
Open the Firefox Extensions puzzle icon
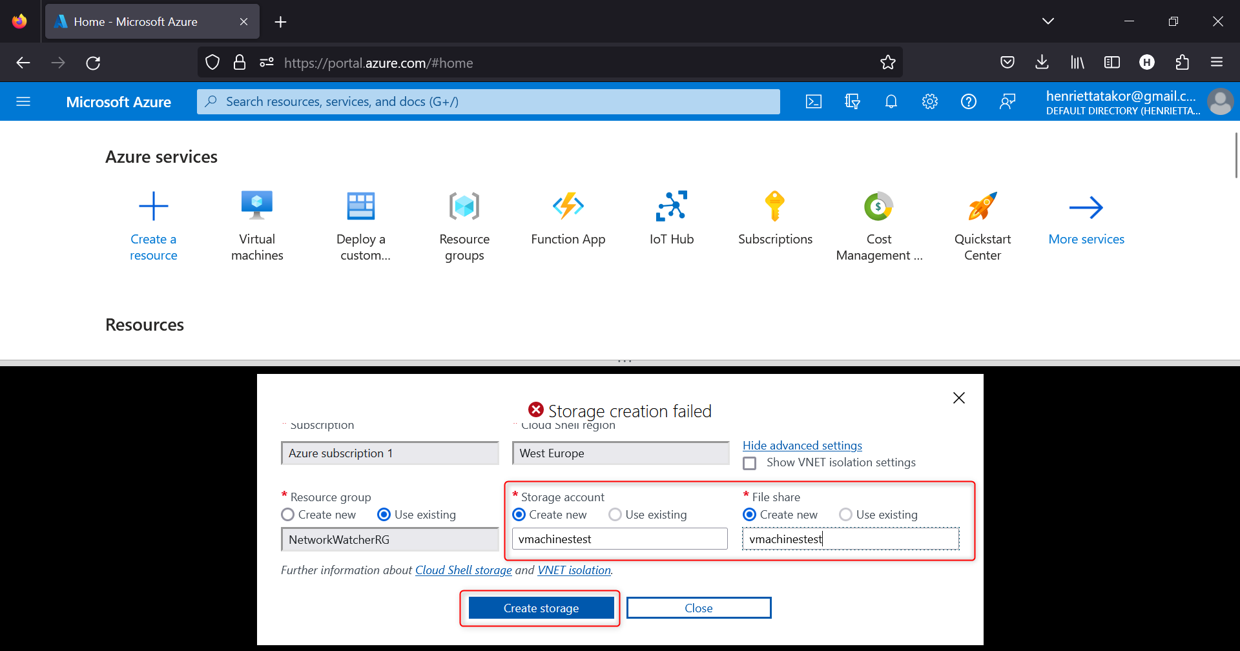tap(1183, 62)
